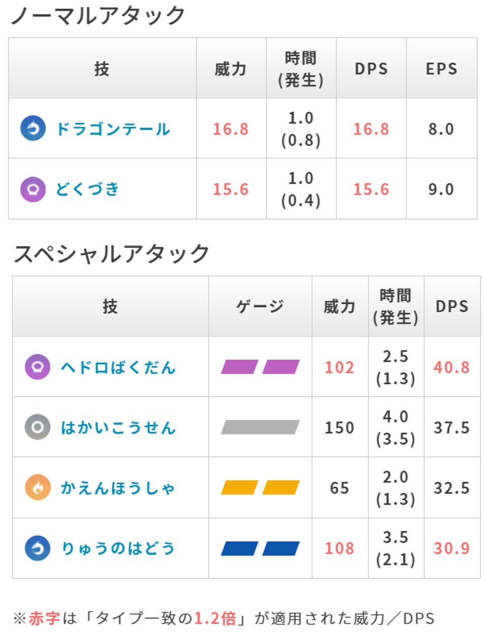
Task: Open the はかいこうせん move link
Action: [118, 428]
